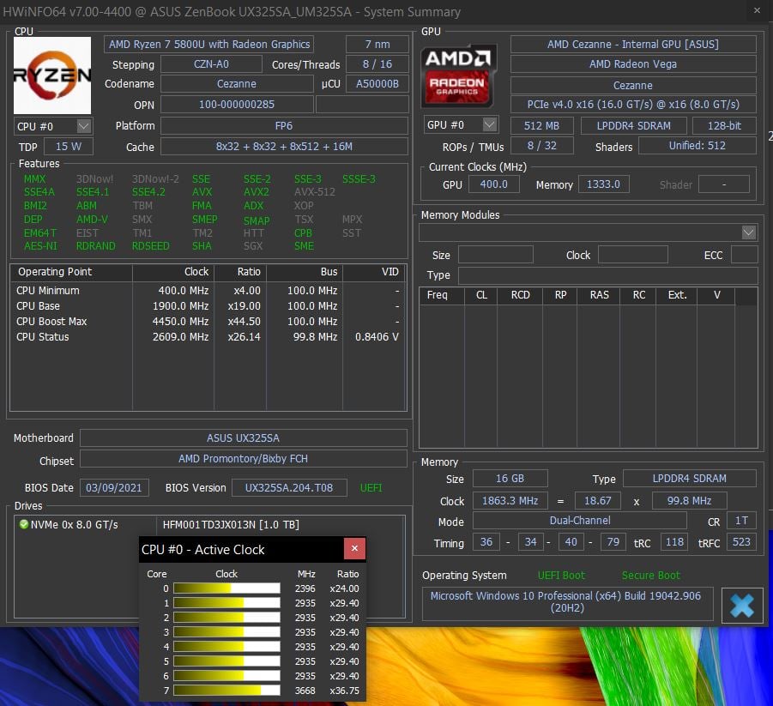Click the BIOS version UX325SA.204.T08 field
This screenshot has width=773, height=706.
point(289,487)
